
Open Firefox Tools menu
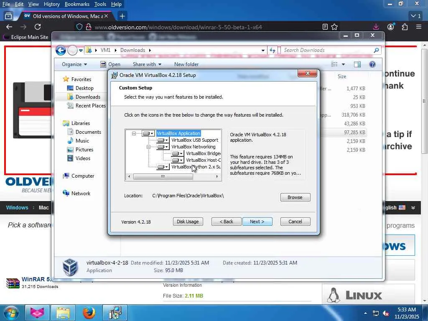click(x=100, y=4)
